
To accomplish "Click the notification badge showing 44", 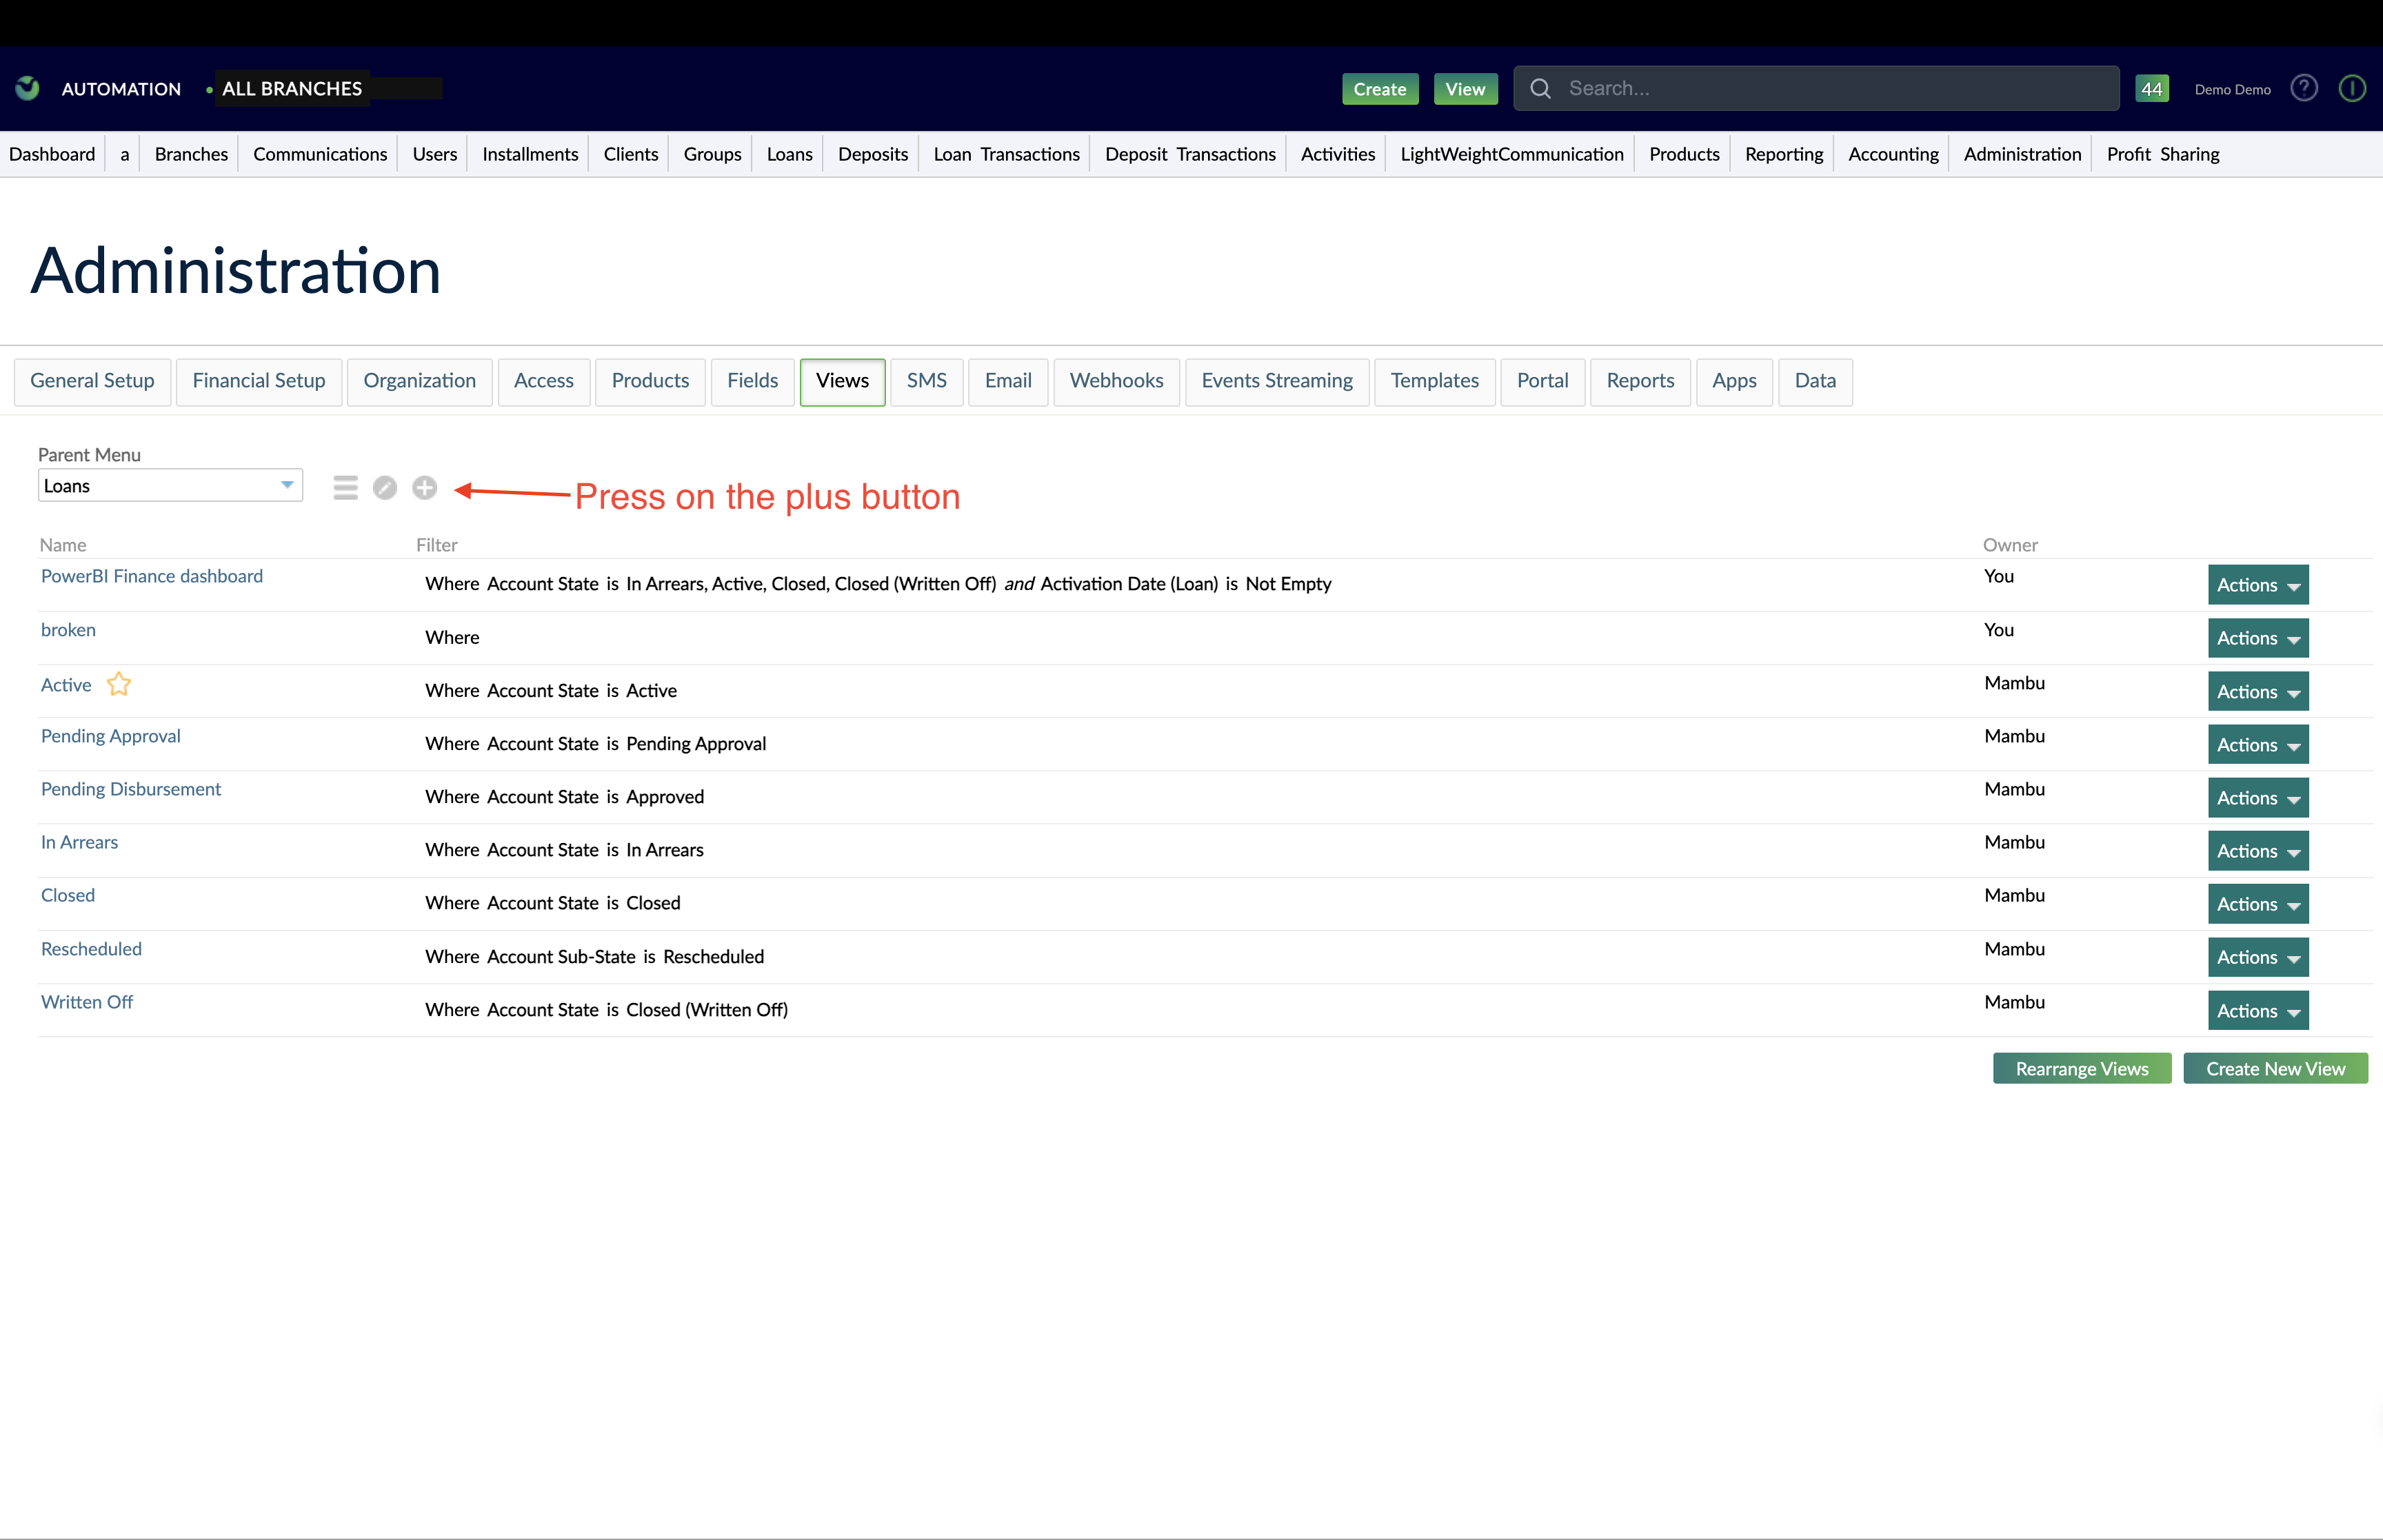I will (x=2152, y=88).
